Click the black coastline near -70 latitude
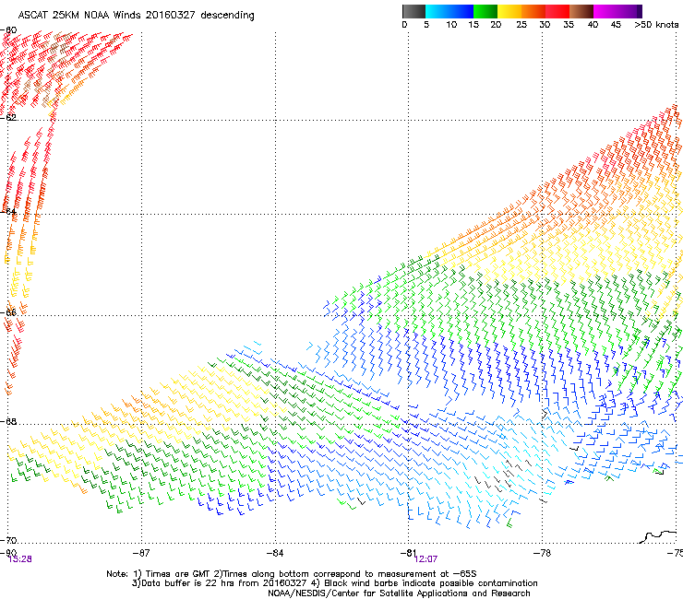This screenshot has height=599, width=683. 658,536
